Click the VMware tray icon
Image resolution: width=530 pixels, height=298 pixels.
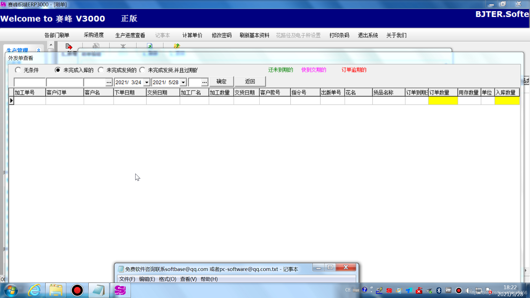pyautogui.click(x=448, y=290)
